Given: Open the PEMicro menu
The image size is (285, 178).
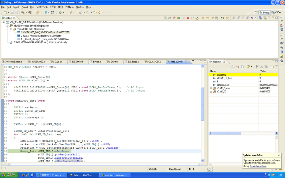Looking at the screenshot, I should pos(69,7).
